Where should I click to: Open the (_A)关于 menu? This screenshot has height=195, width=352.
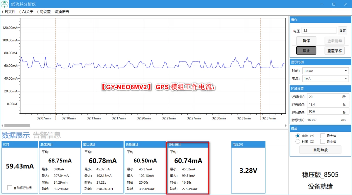pyautogui.click(x=26, y=12)
